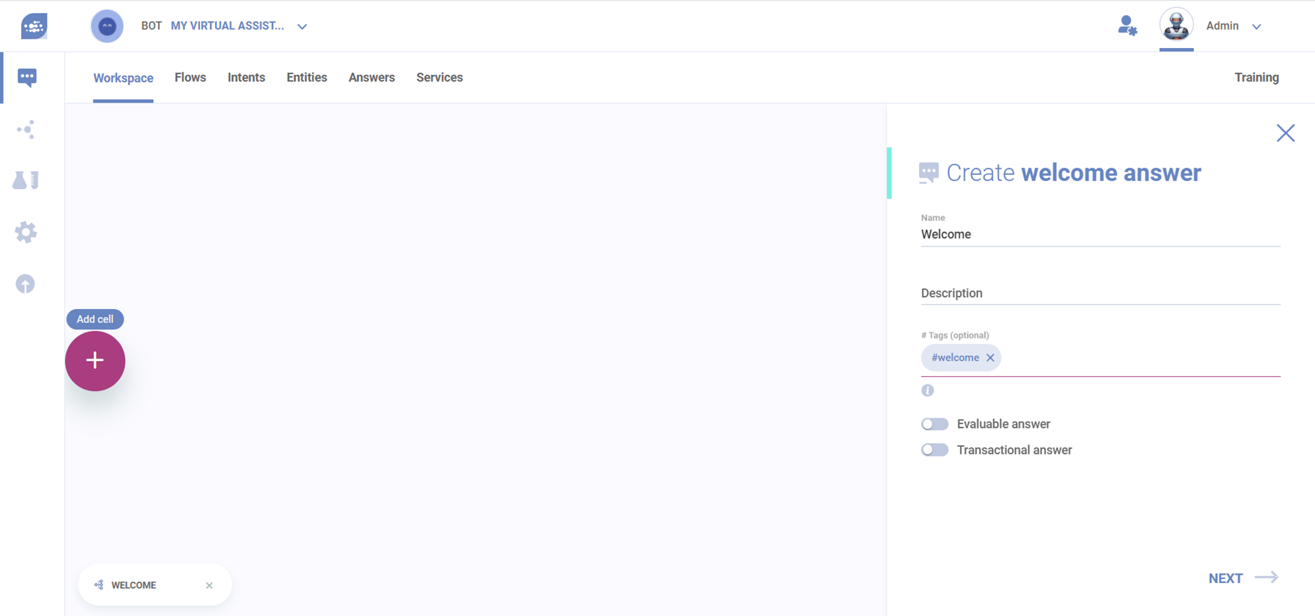This screenshot has height=616, width=1315.
Task: Open the Intents tab
Action: pos(246,78)
